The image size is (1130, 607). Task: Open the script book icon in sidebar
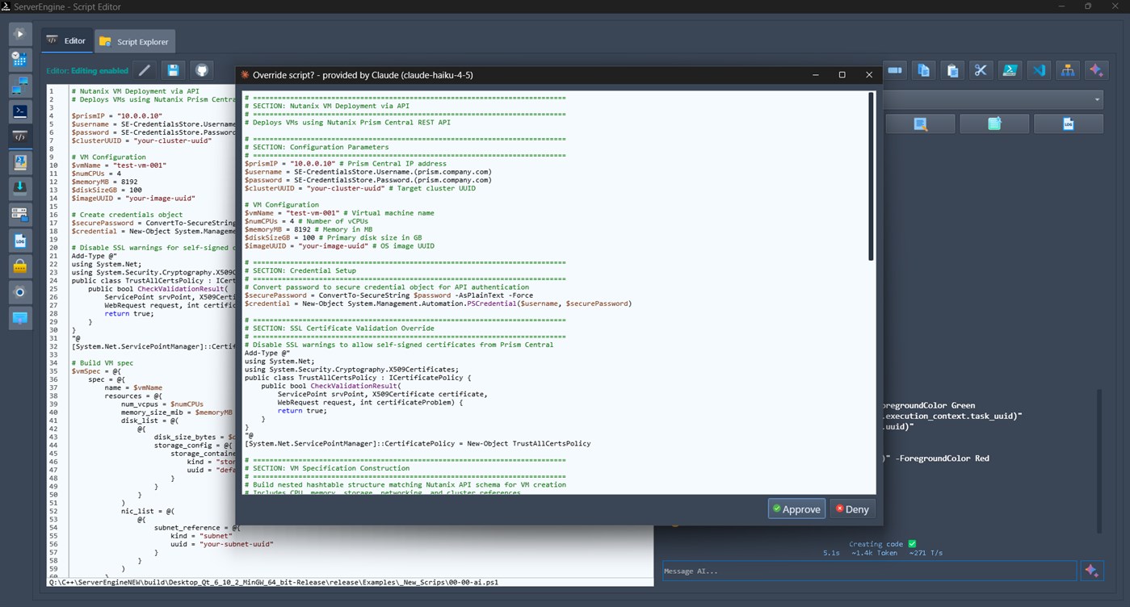point(20,162)
